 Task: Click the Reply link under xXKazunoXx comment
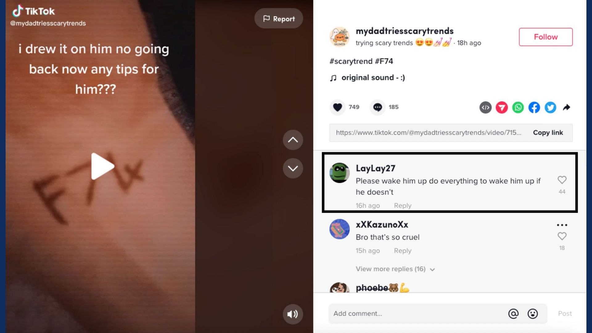[x=402, y=250]
